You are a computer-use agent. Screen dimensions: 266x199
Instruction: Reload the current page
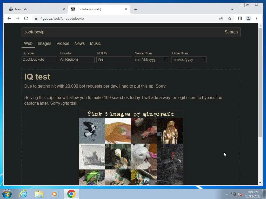(26, 18)
